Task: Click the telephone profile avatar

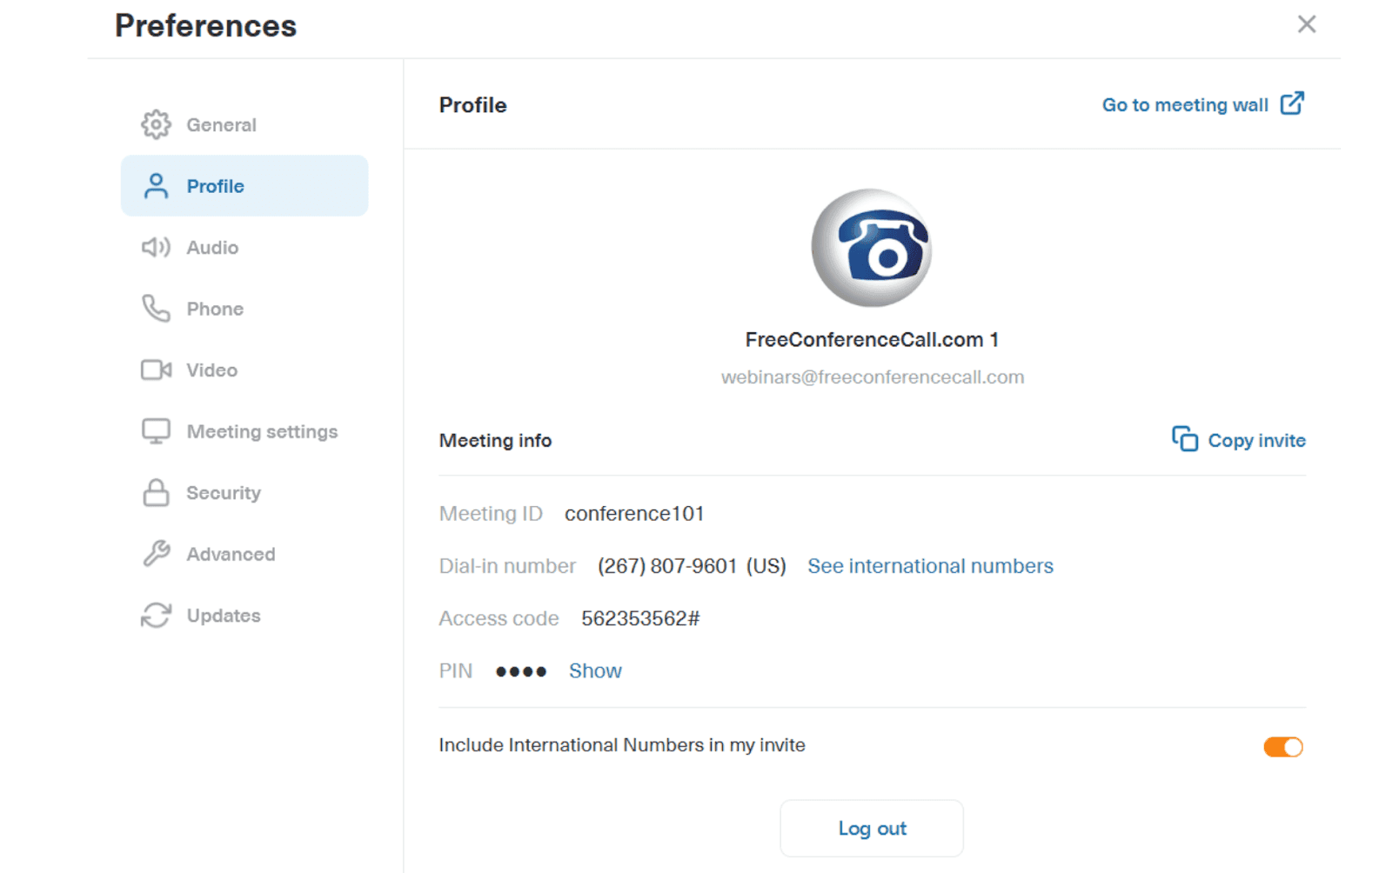Action: pyautogui.click(x=871, y=248)
